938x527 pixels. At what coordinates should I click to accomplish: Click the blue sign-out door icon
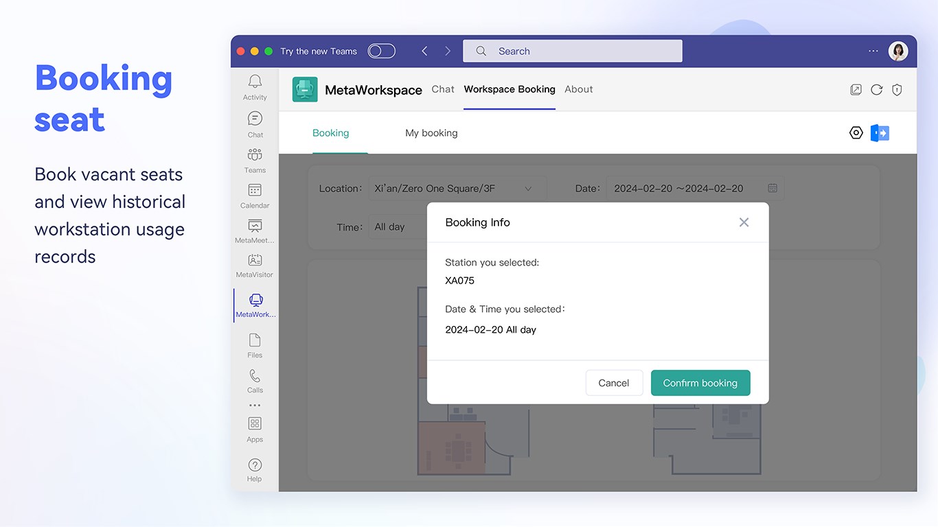(x=880, y=133)
